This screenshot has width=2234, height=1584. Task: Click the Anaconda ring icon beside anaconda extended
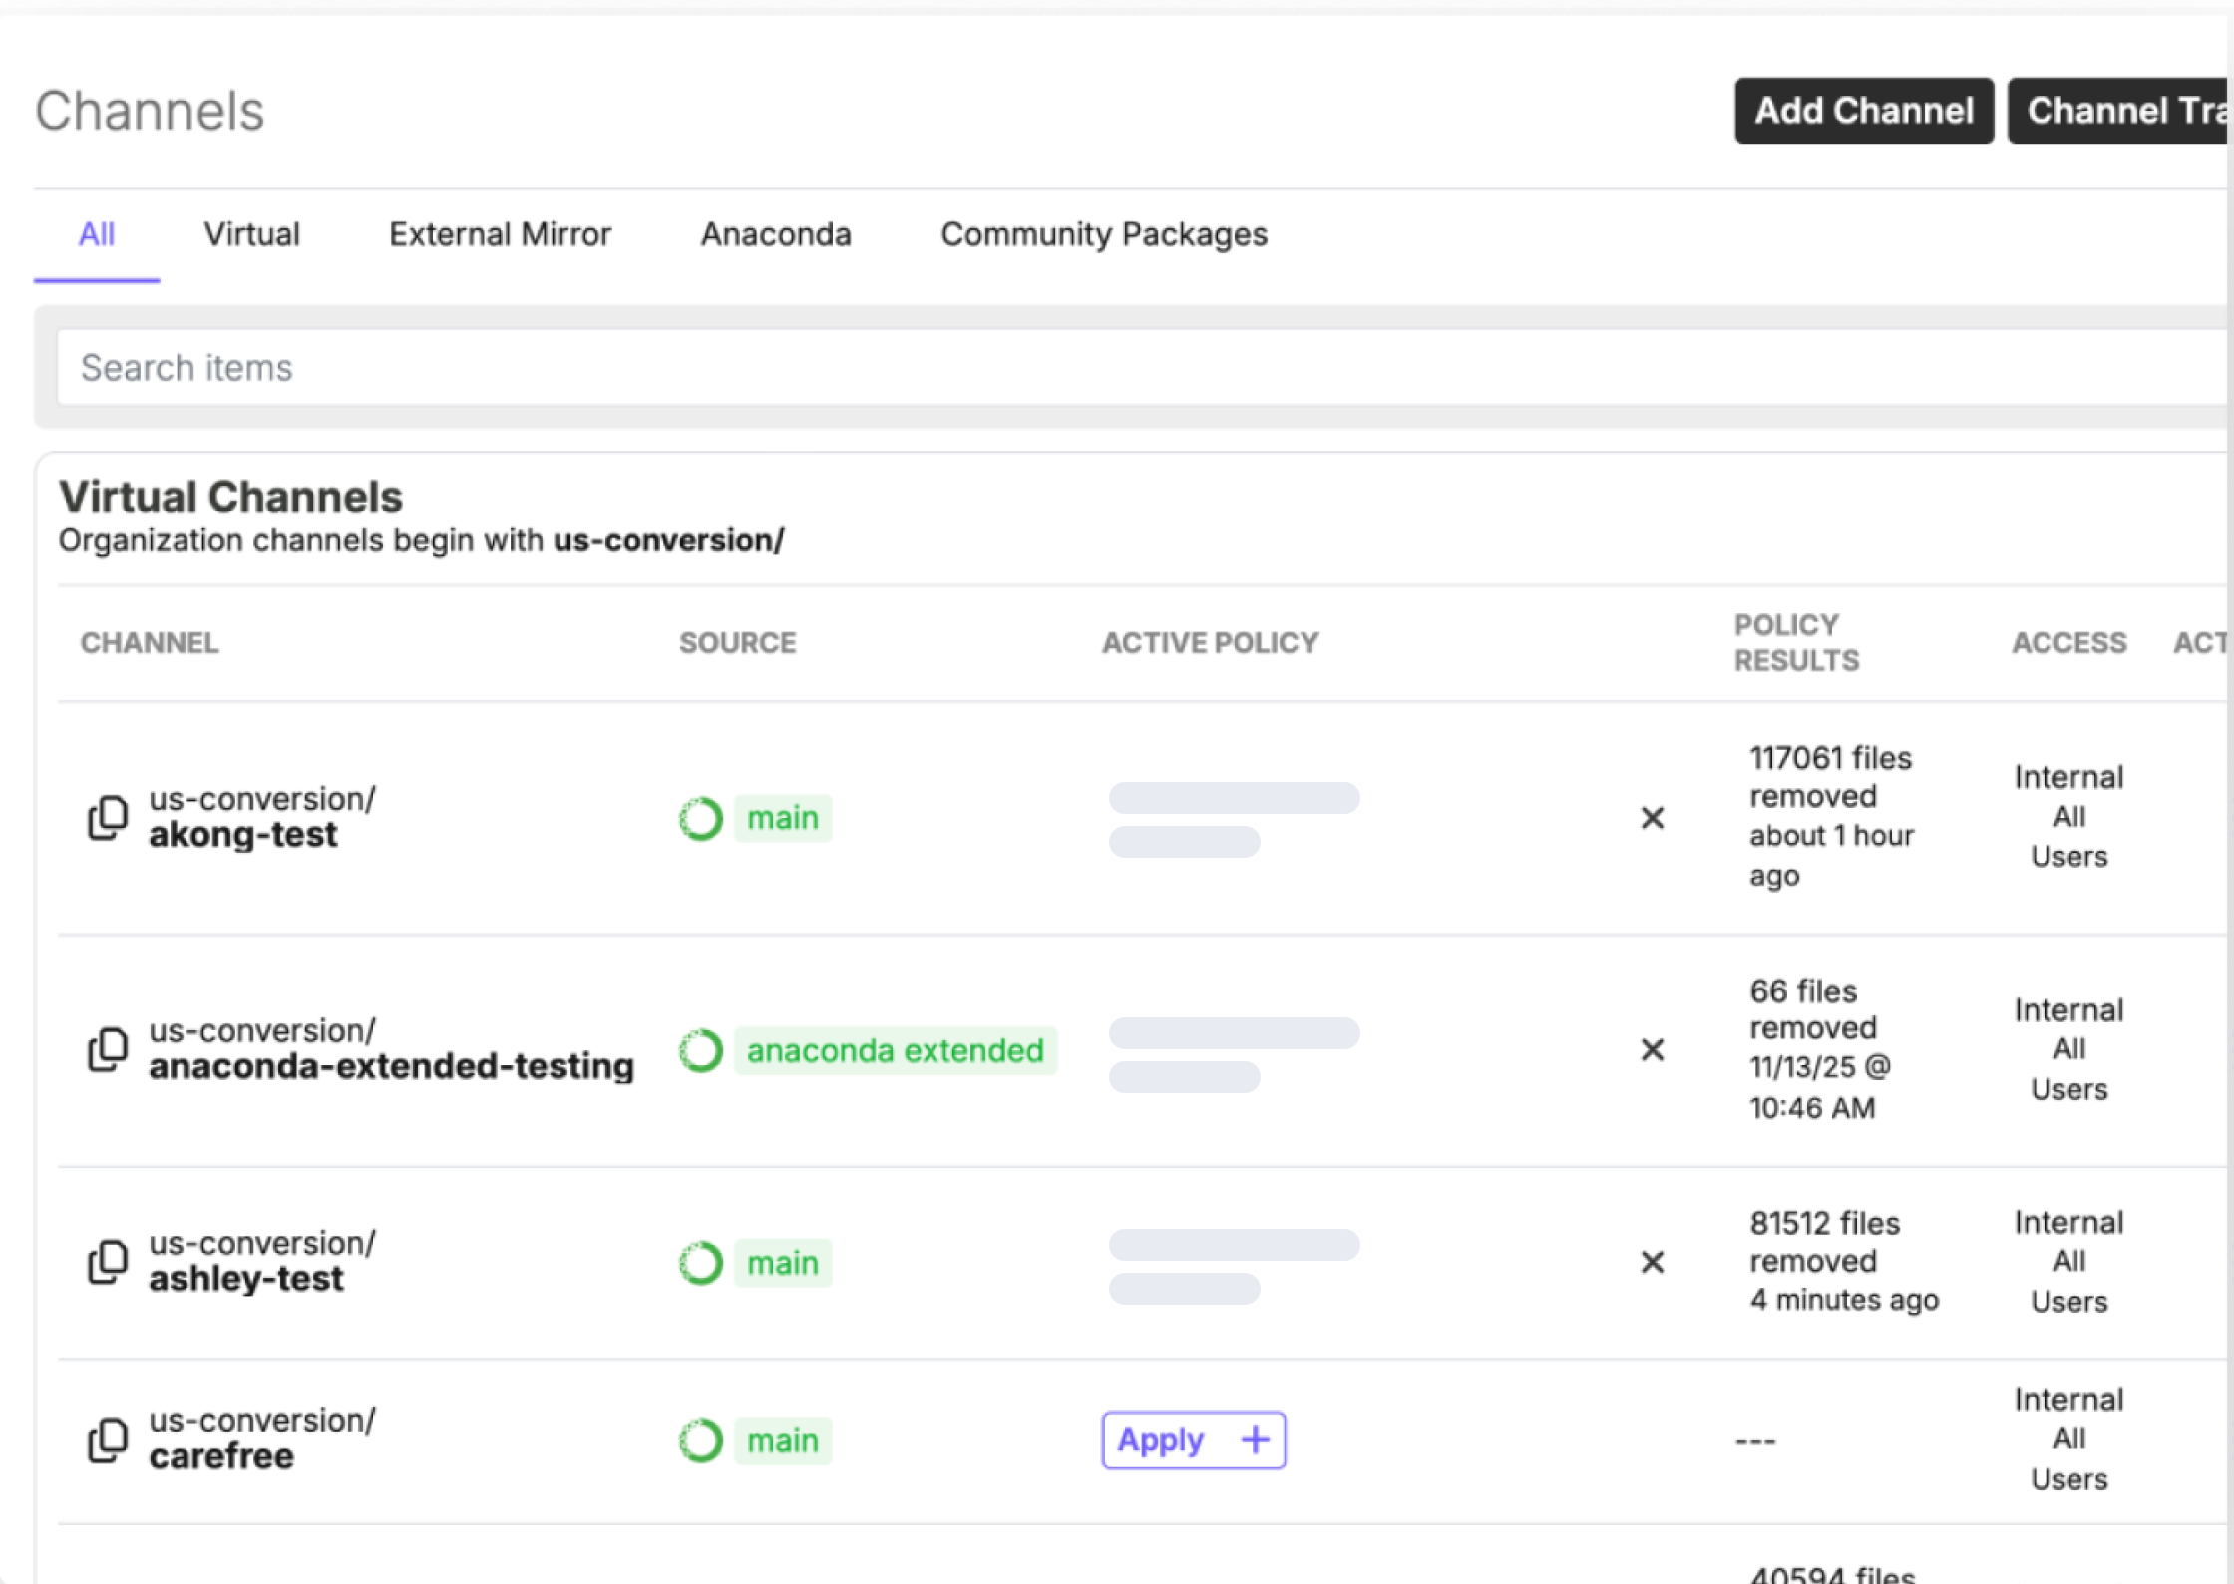pyautogui.click(x=701, y=1050)
